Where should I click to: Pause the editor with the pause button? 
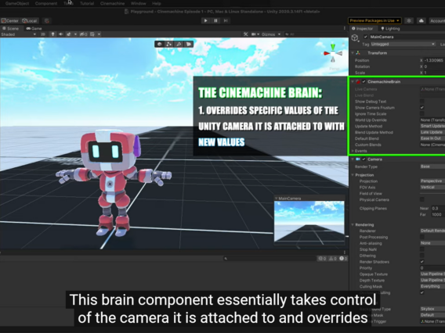(215, 20)
